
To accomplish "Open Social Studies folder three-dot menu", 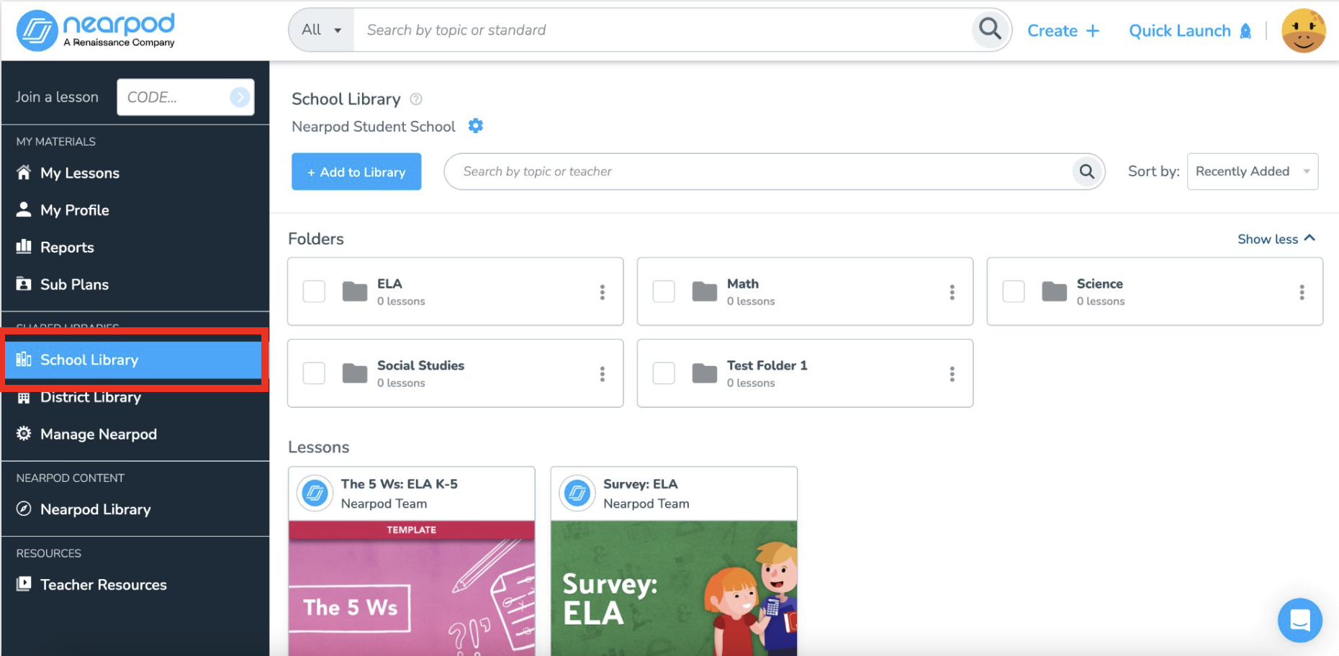I will point(603,374).
